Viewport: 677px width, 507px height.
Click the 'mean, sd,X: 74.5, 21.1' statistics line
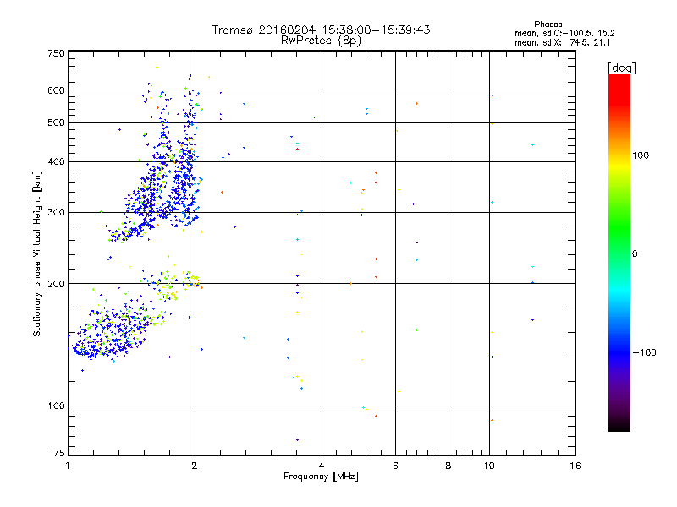coord(563,42)
